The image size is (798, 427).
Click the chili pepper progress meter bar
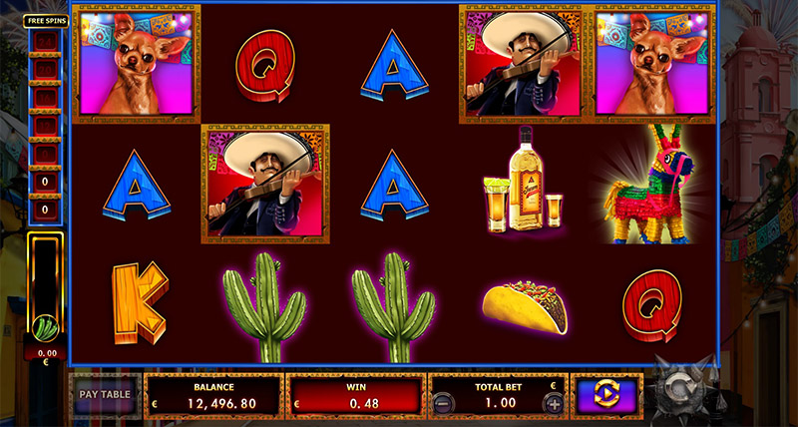(45, 287)
